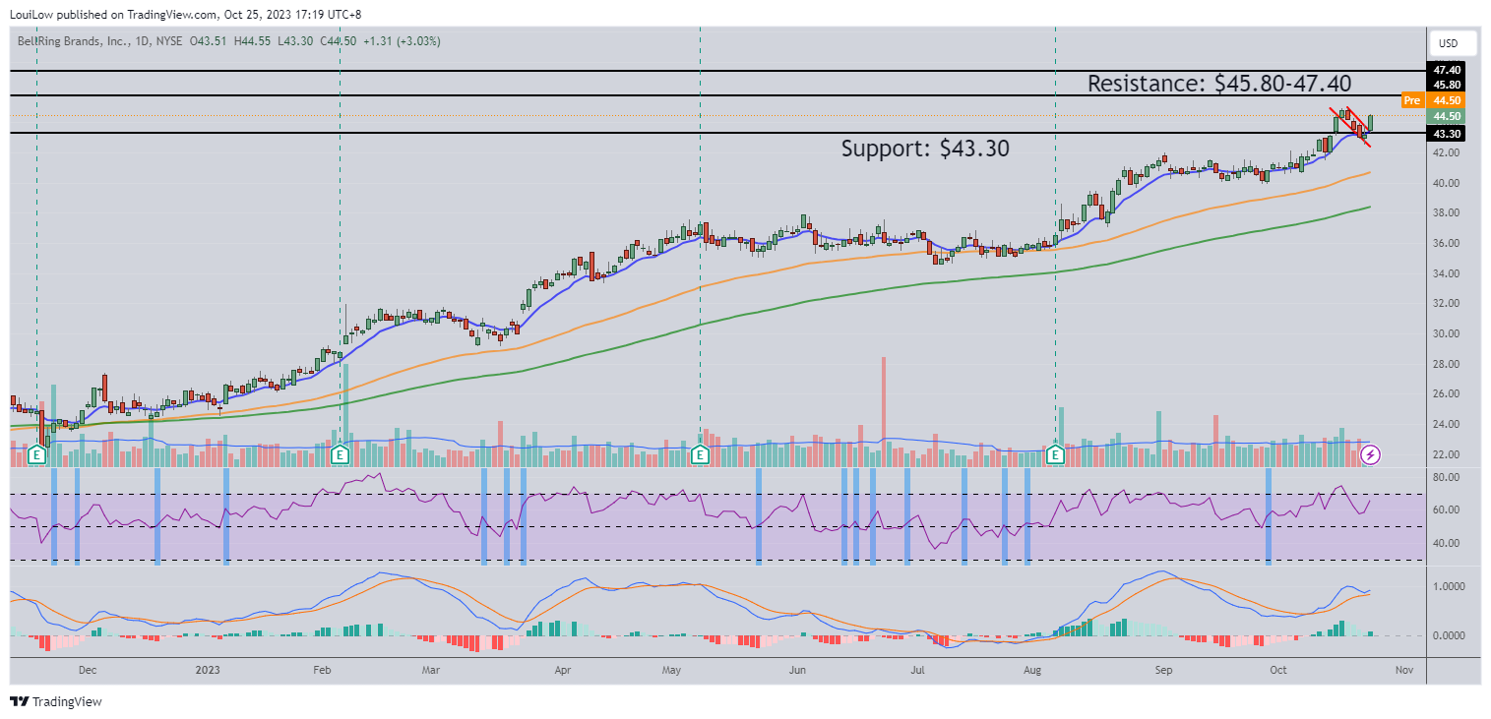Click the 28.00 price axis value

[x=1446, y=364]
